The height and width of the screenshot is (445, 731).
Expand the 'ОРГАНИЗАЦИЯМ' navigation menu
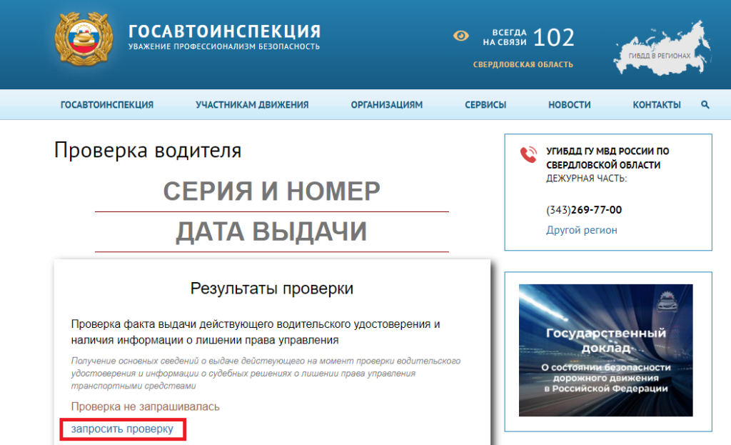point(386,105)
